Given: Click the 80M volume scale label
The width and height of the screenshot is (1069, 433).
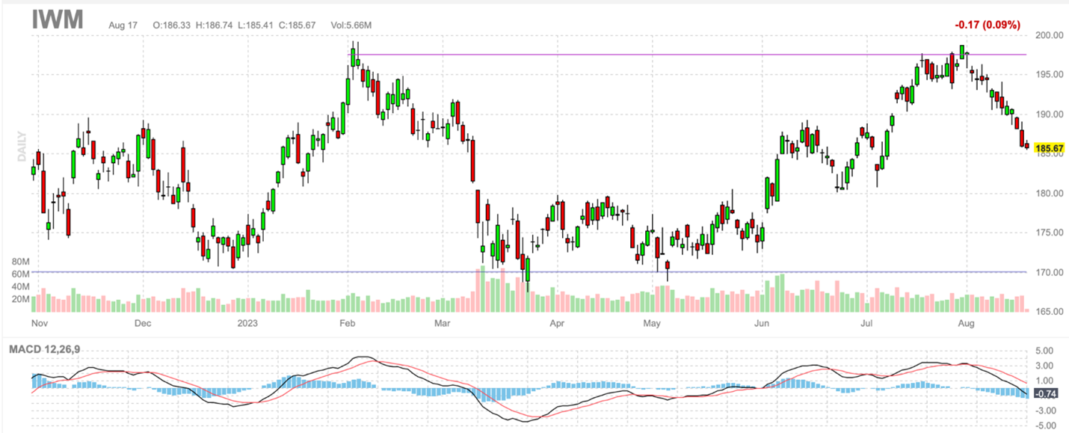Looking at the screenshot, I should [x=20, y=262].
